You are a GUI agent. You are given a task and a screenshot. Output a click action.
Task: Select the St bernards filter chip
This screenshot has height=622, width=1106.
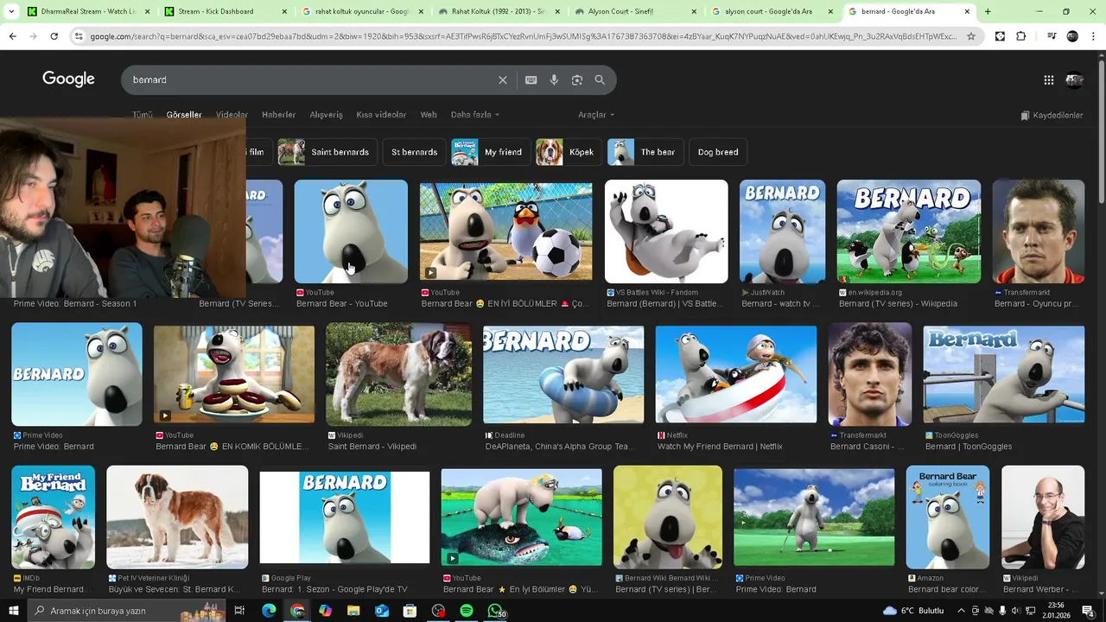click(414, 152)
